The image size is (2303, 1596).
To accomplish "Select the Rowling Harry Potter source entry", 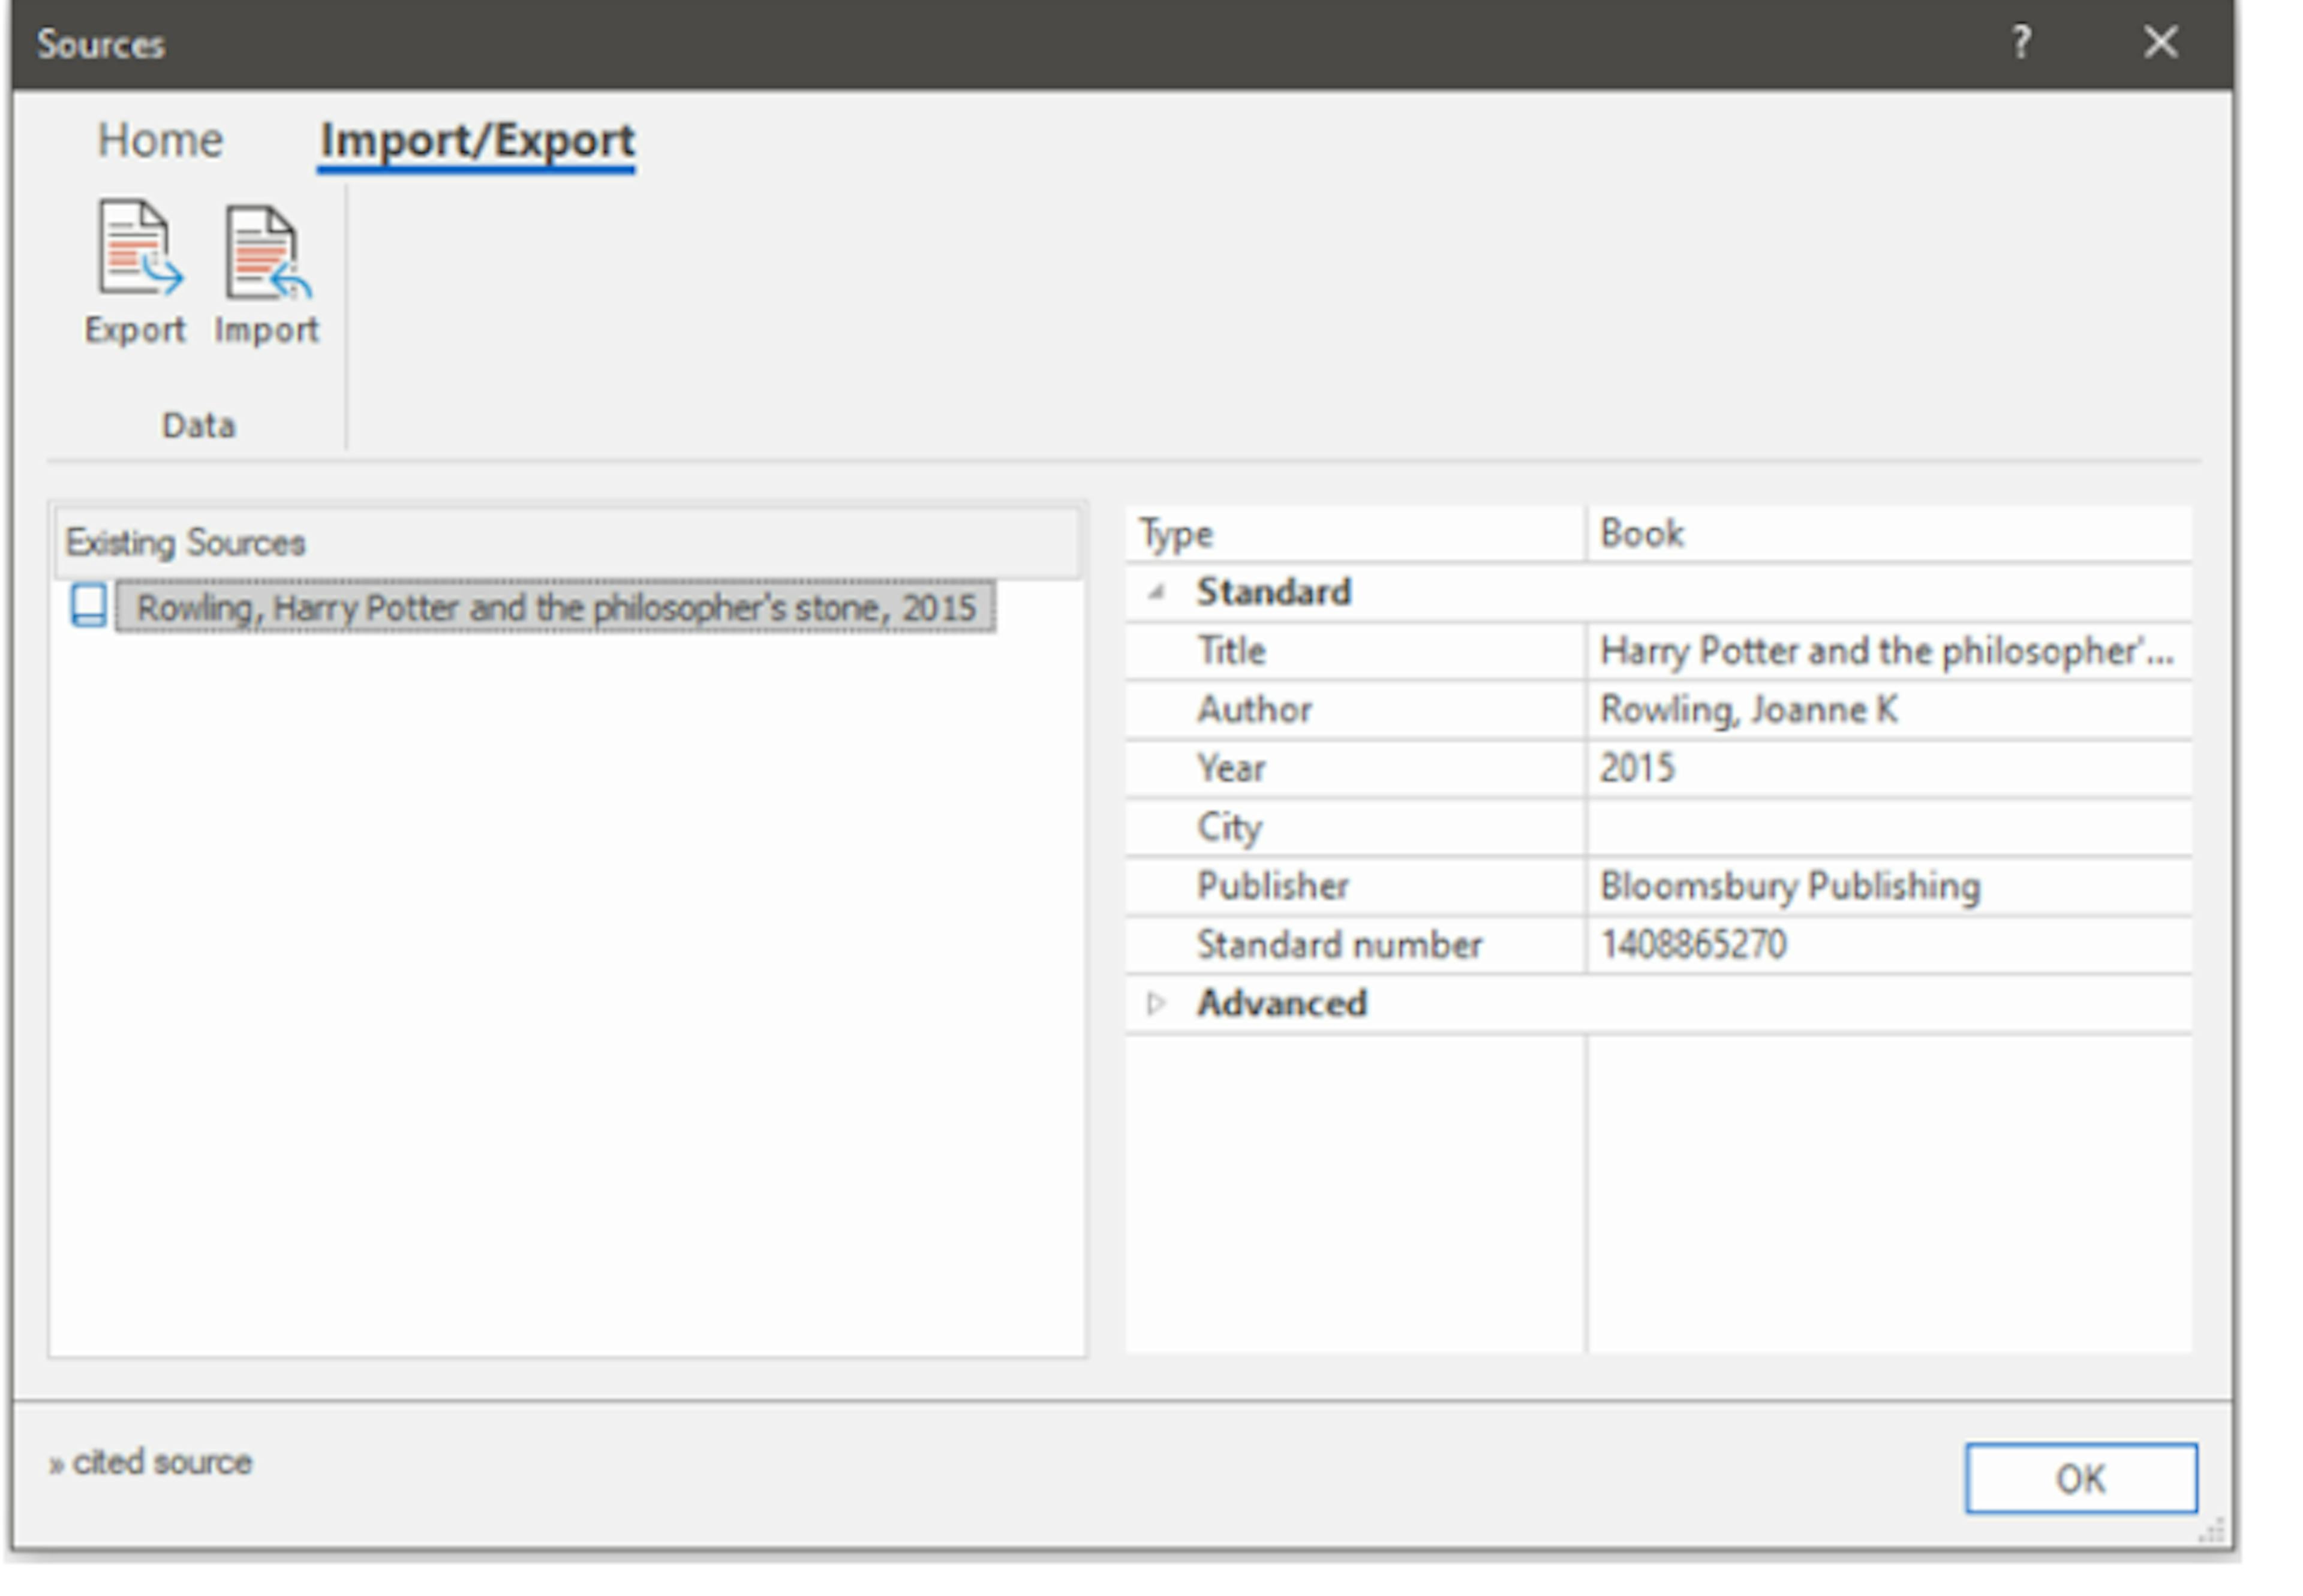I will pos(555,607).
